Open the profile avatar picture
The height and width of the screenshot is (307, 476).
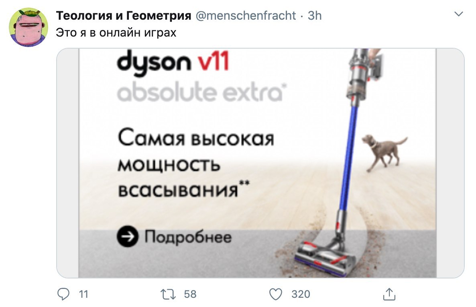click(28, 27)
